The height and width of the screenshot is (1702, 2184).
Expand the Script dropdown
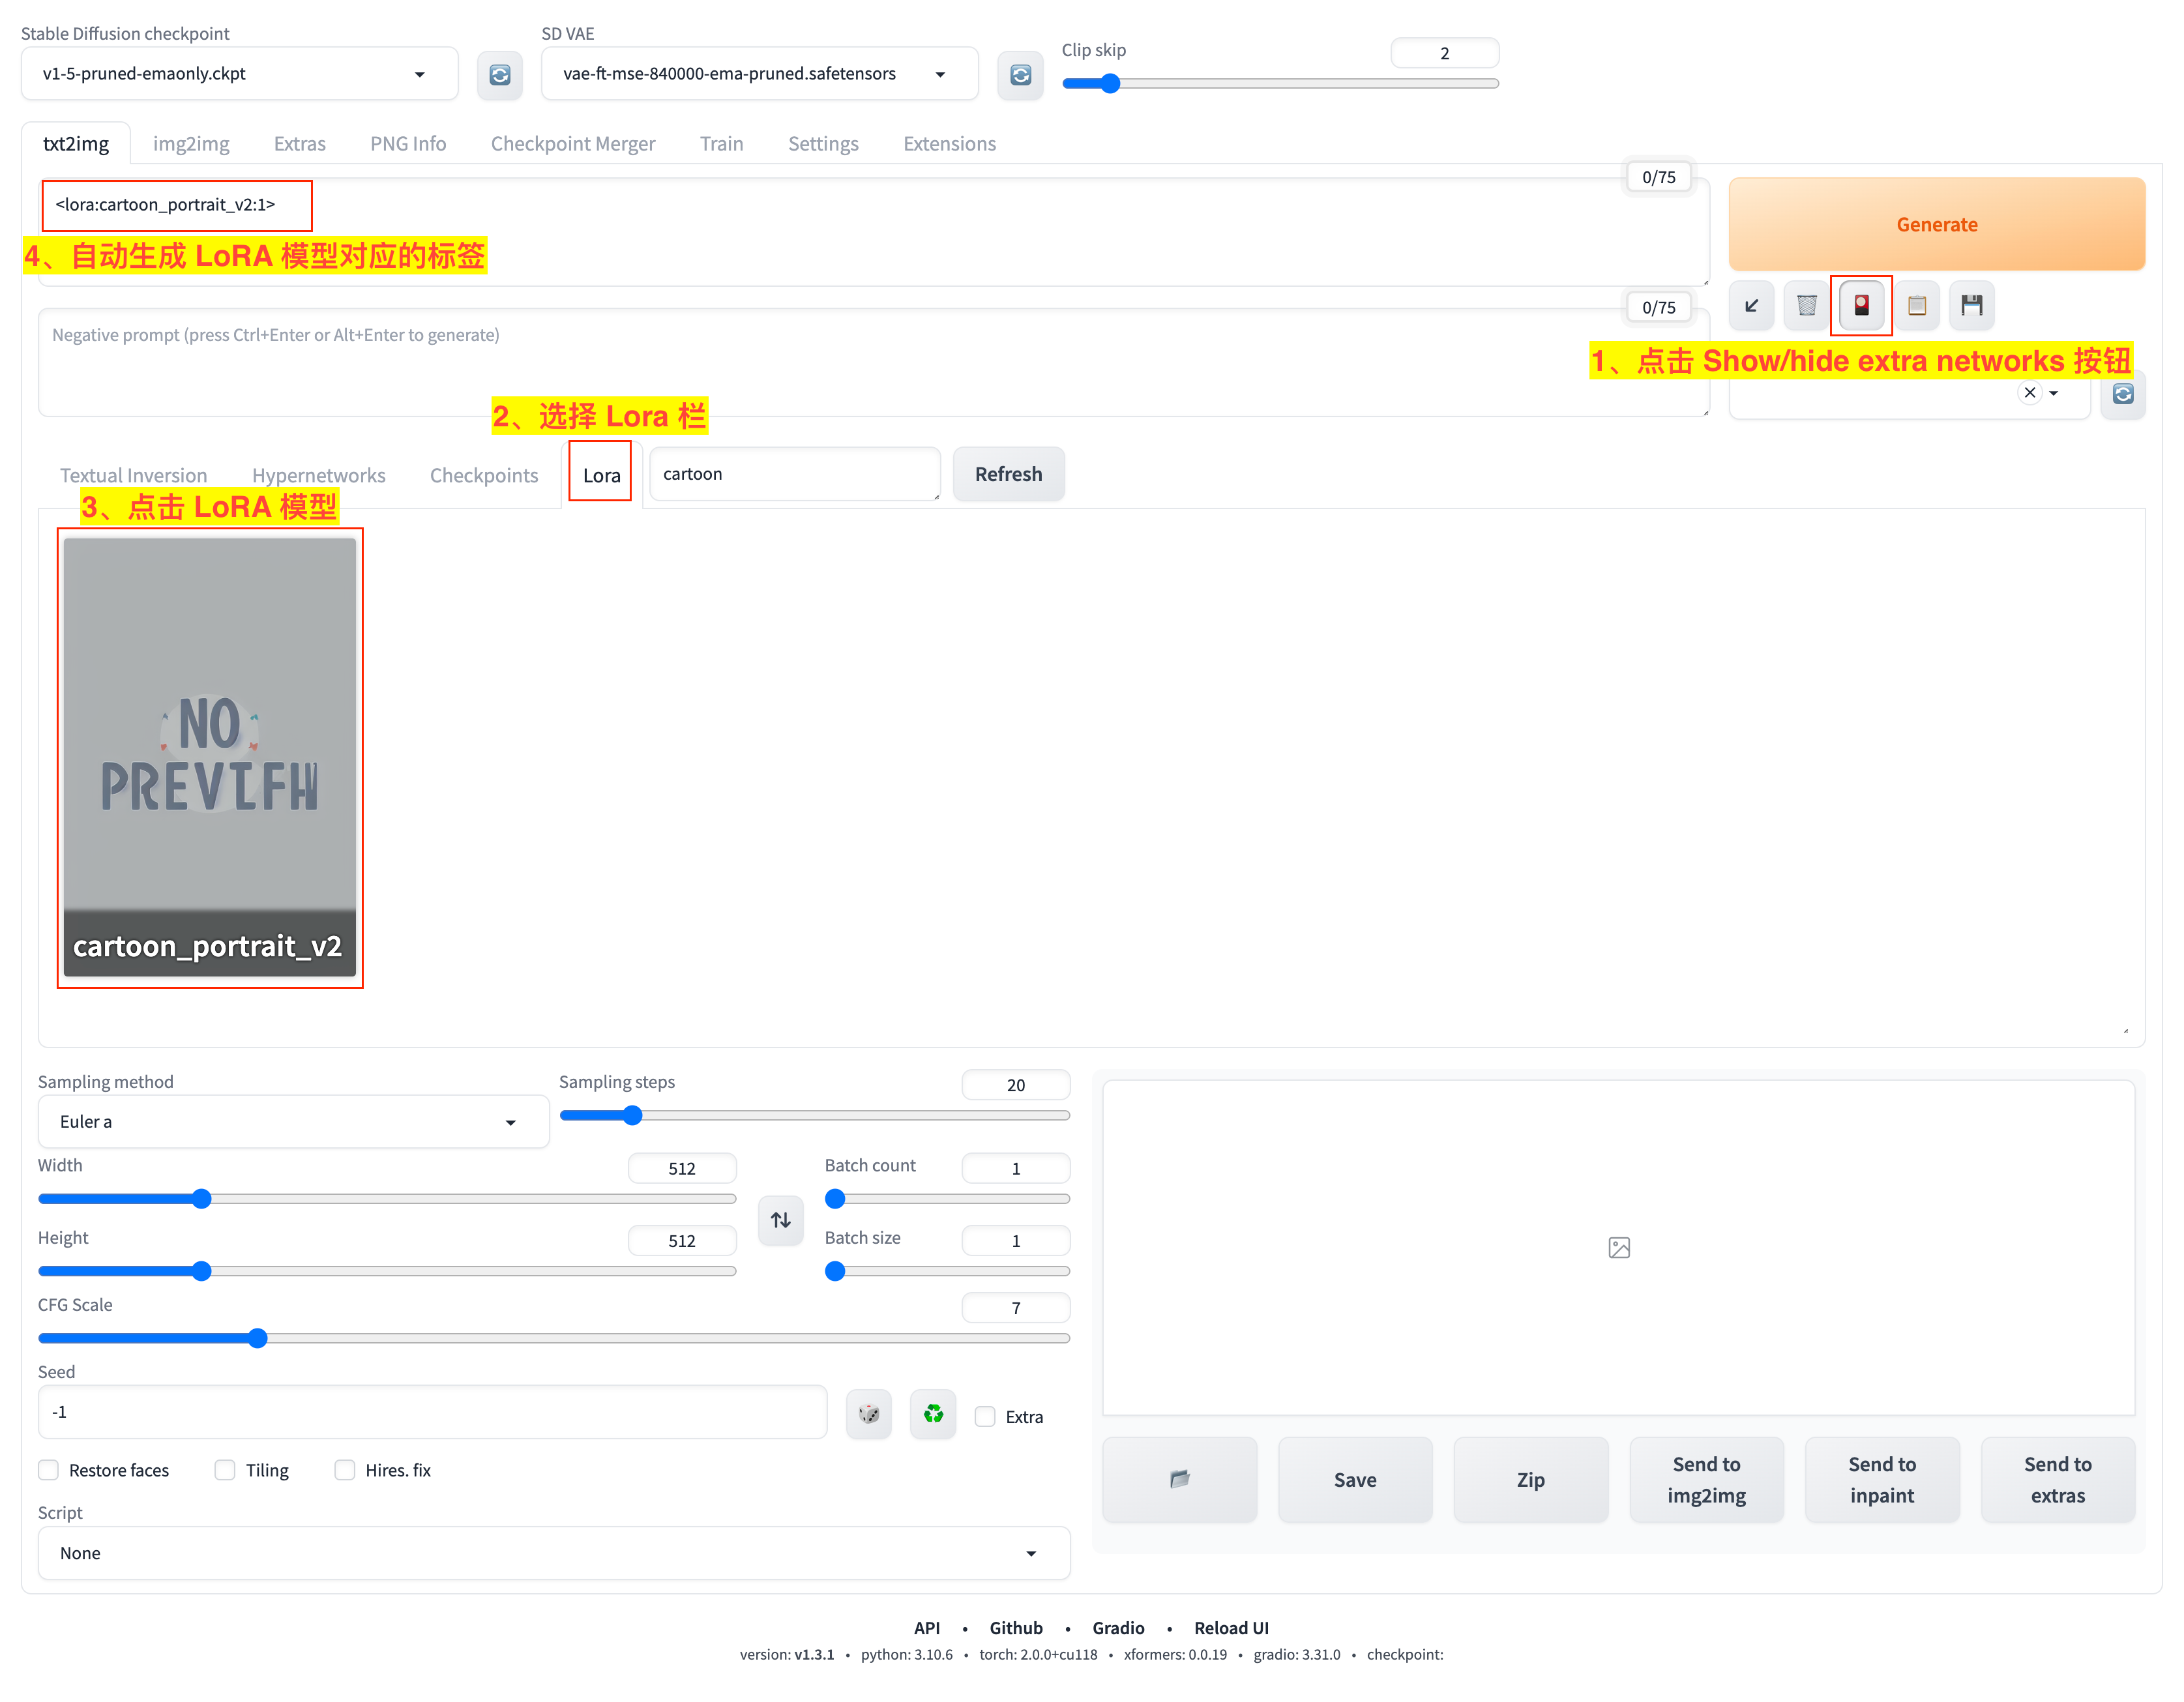pyautogui.click(x=553, y=1553)
